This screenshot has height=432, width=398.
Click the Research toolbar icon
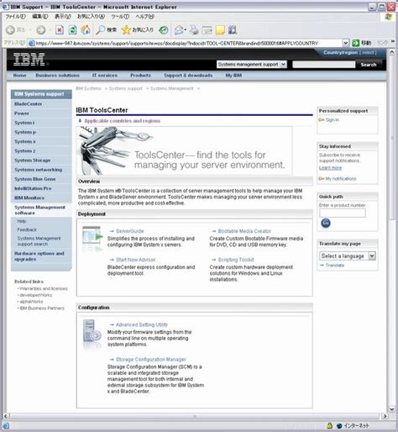(233, 29)
